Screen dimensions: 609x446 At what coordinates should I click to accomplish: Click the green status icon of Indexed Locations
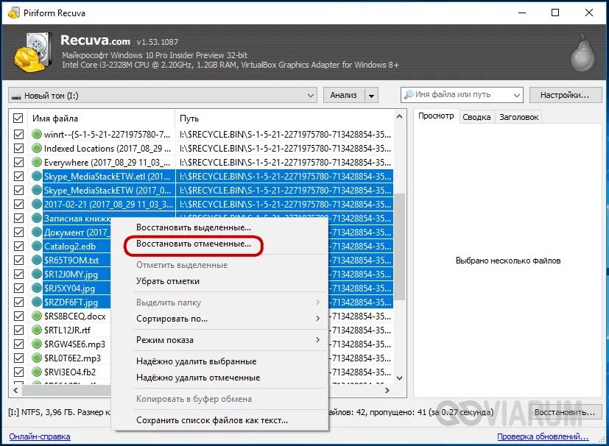(37, 148)
